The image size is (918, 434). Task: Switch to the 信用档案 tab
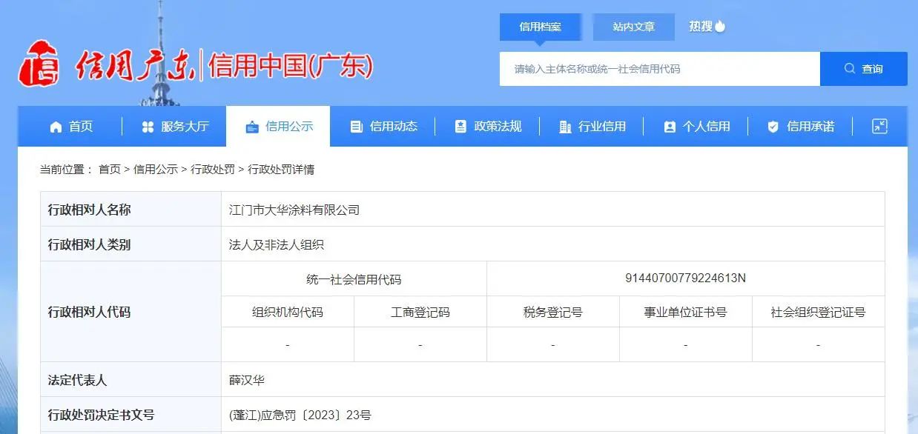541,27
